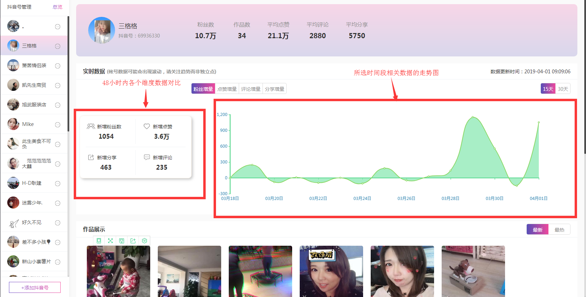The image size is (586, 297).
Task: Click the 粉丝数 value 10.7万
Action: click(206, 36)
